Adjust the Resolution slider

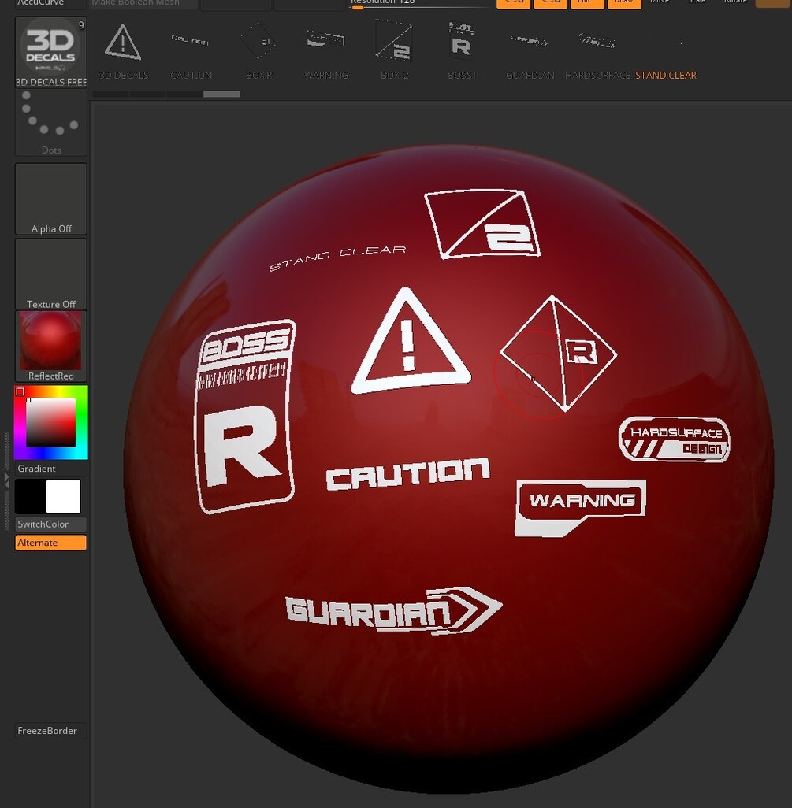point(418,4)
